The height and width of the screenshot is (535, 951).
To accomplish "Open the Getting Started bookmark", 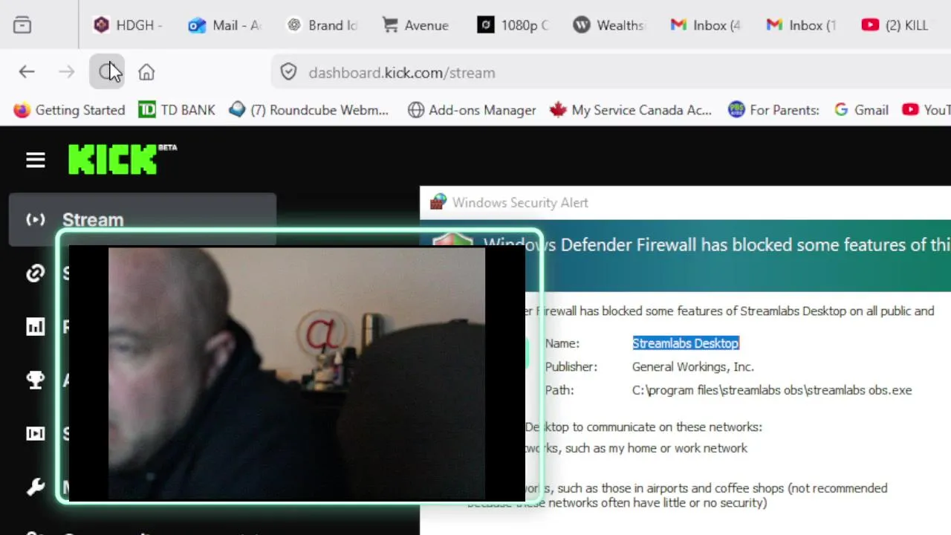I will [x=69, y=110].
